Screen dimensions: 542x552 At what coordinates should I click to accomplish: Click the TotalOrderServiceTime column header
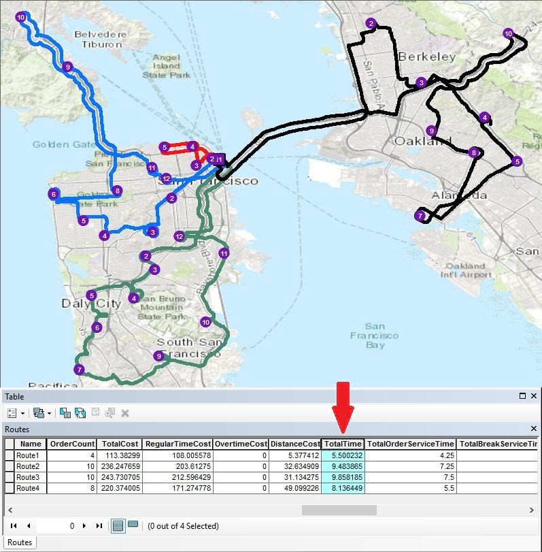click(x=411, y=444)
